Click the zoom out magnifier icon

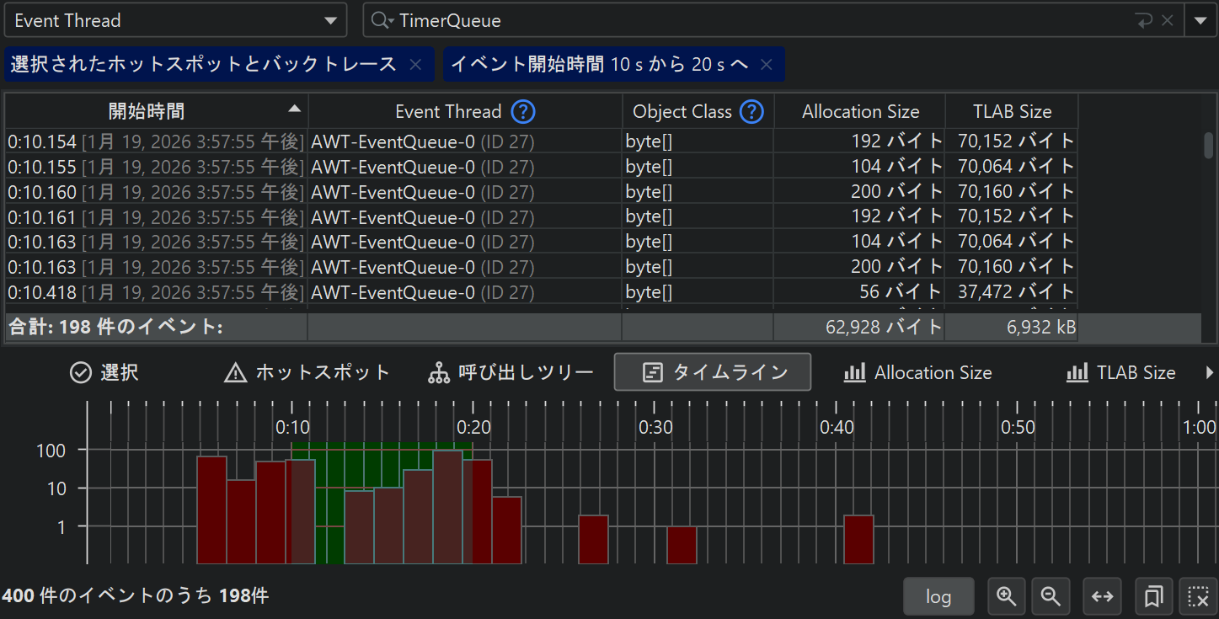(1050, 596)
